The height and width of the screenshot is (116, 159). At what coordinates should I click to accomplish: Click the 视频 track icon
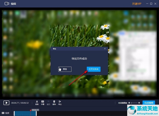[3, 113]
